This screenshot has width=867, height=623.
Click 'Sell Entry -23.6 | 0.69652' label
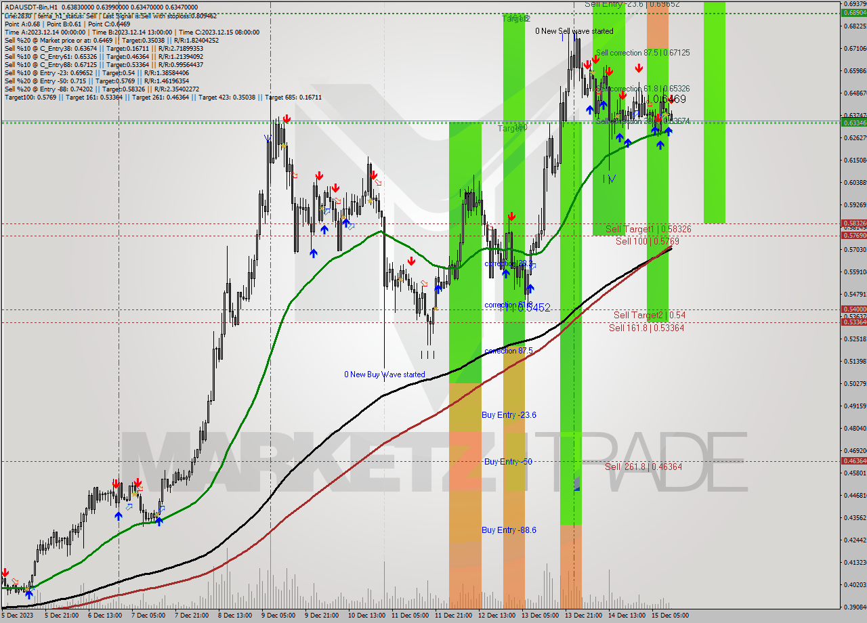pos(632,4)
